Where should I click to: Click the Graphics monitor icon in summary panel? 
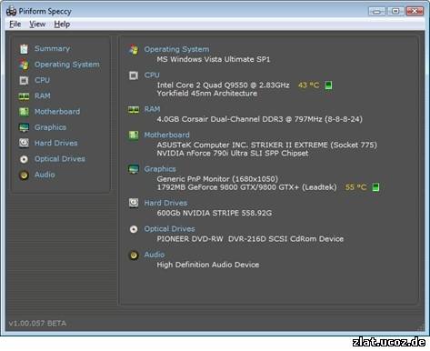134,169
